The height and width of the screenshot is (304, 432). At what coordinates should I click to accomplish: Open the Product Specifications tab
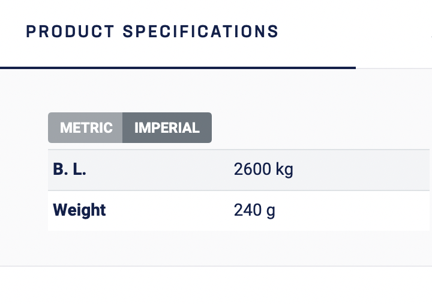click(152, 32)
